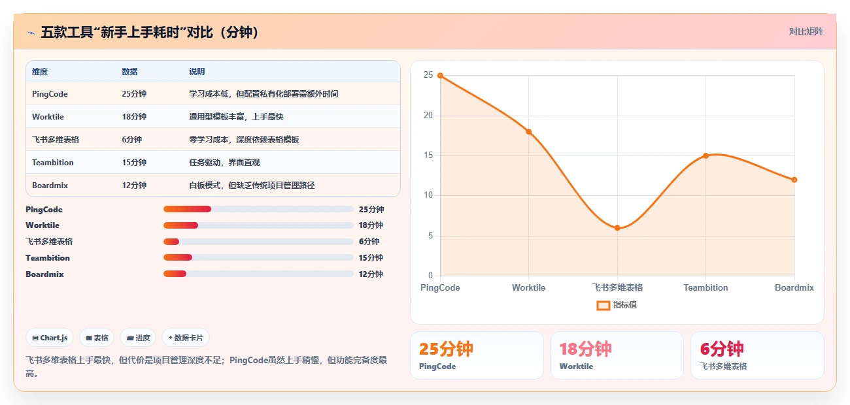Click the 18分钟 table cell
Image resolution: width=850 pixels, height=405 pixels.
click(x=134, y=117)
